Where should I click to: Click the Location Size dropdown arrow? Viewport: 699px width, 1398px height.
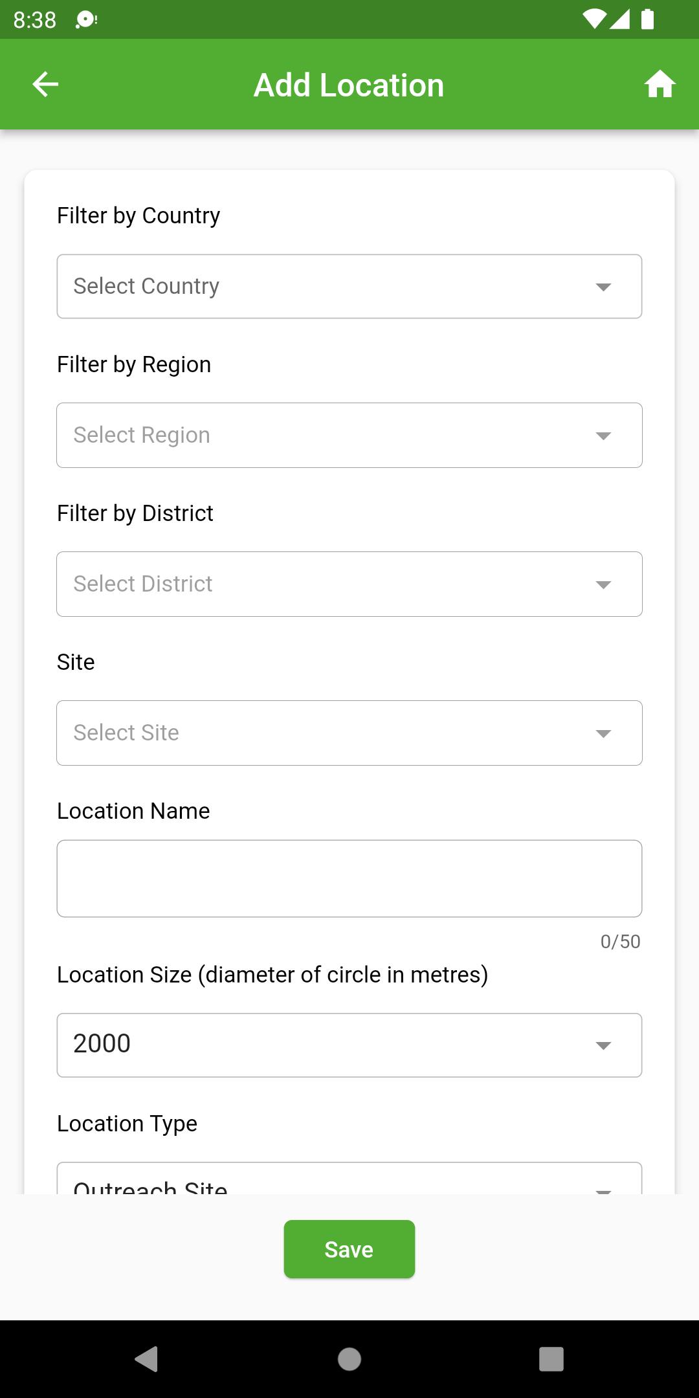tap(603, 1045)
